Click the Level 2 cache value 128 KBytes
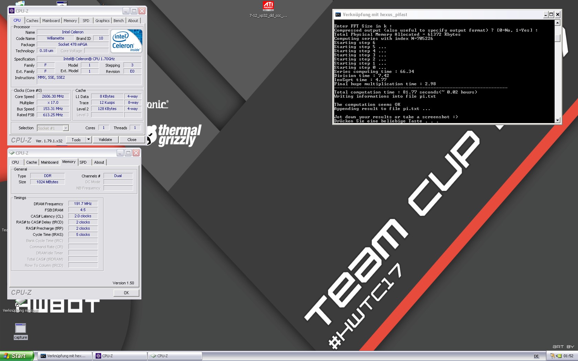The image size is (578, 361). [107, 109]
